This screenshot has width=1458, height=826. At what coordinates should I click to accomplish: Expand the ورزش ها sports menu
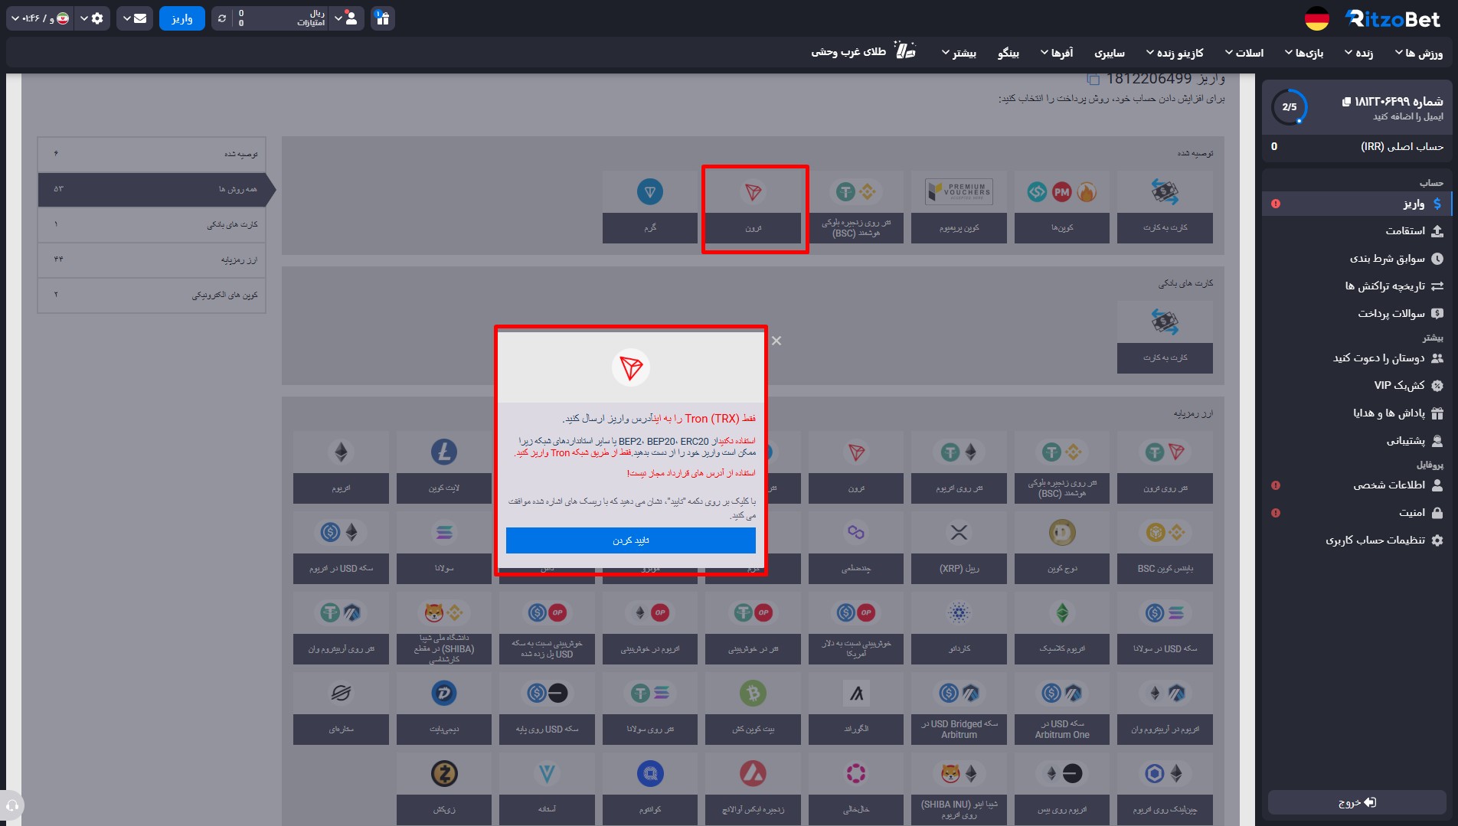coord(1419,53)
